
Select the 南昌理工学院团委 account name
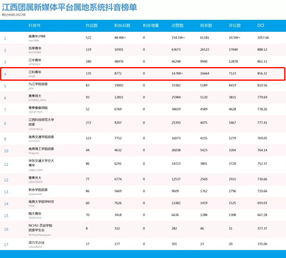41,149
